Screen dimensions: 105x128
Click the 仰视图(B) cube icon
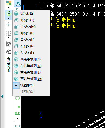click(x=16, y=33)
